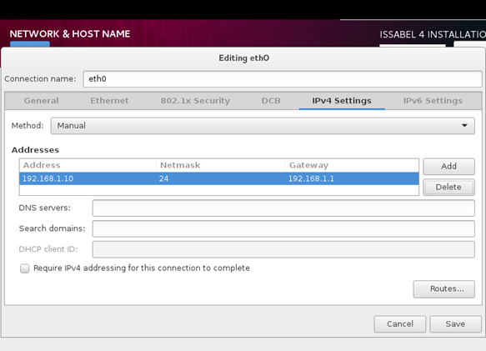The height and width of the screenshot is (351, 486).
Task: Switch to the 802.1x Security tab
Action: pos(195,100)
